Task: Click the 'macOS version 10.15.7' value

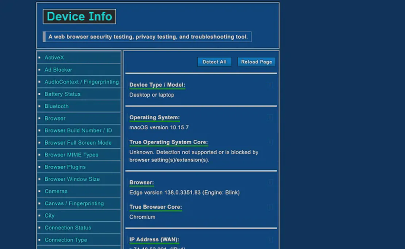Action: (x=159, y=127)
